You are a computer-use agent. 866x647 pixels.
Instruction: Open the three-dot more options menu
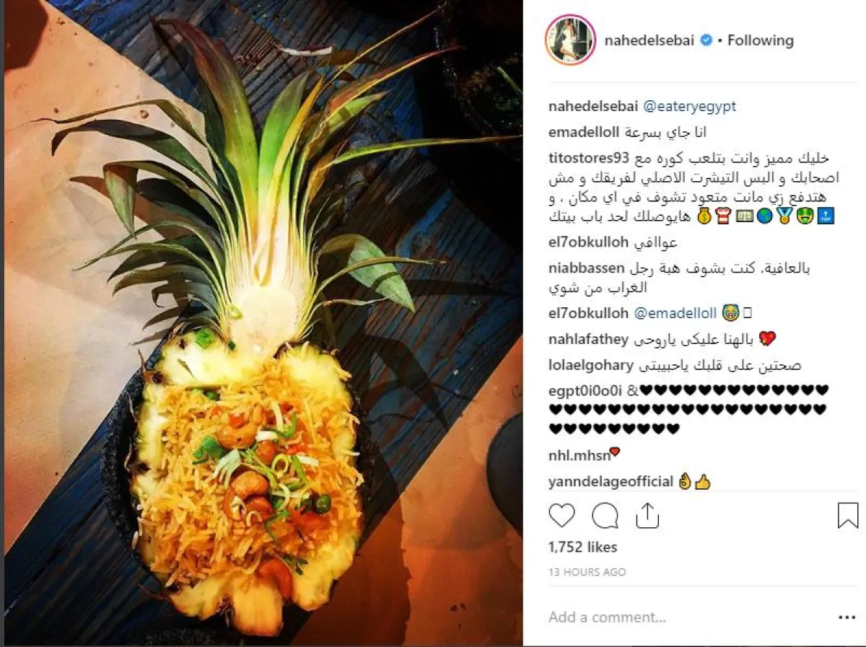[847, 617]
